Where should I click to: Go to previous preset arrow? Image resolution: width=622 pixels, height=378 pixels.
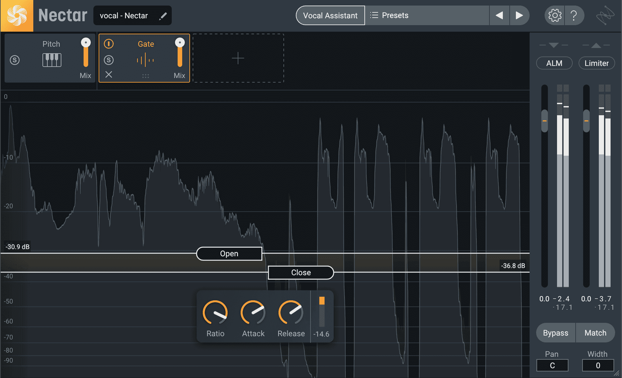pos(499,15)
